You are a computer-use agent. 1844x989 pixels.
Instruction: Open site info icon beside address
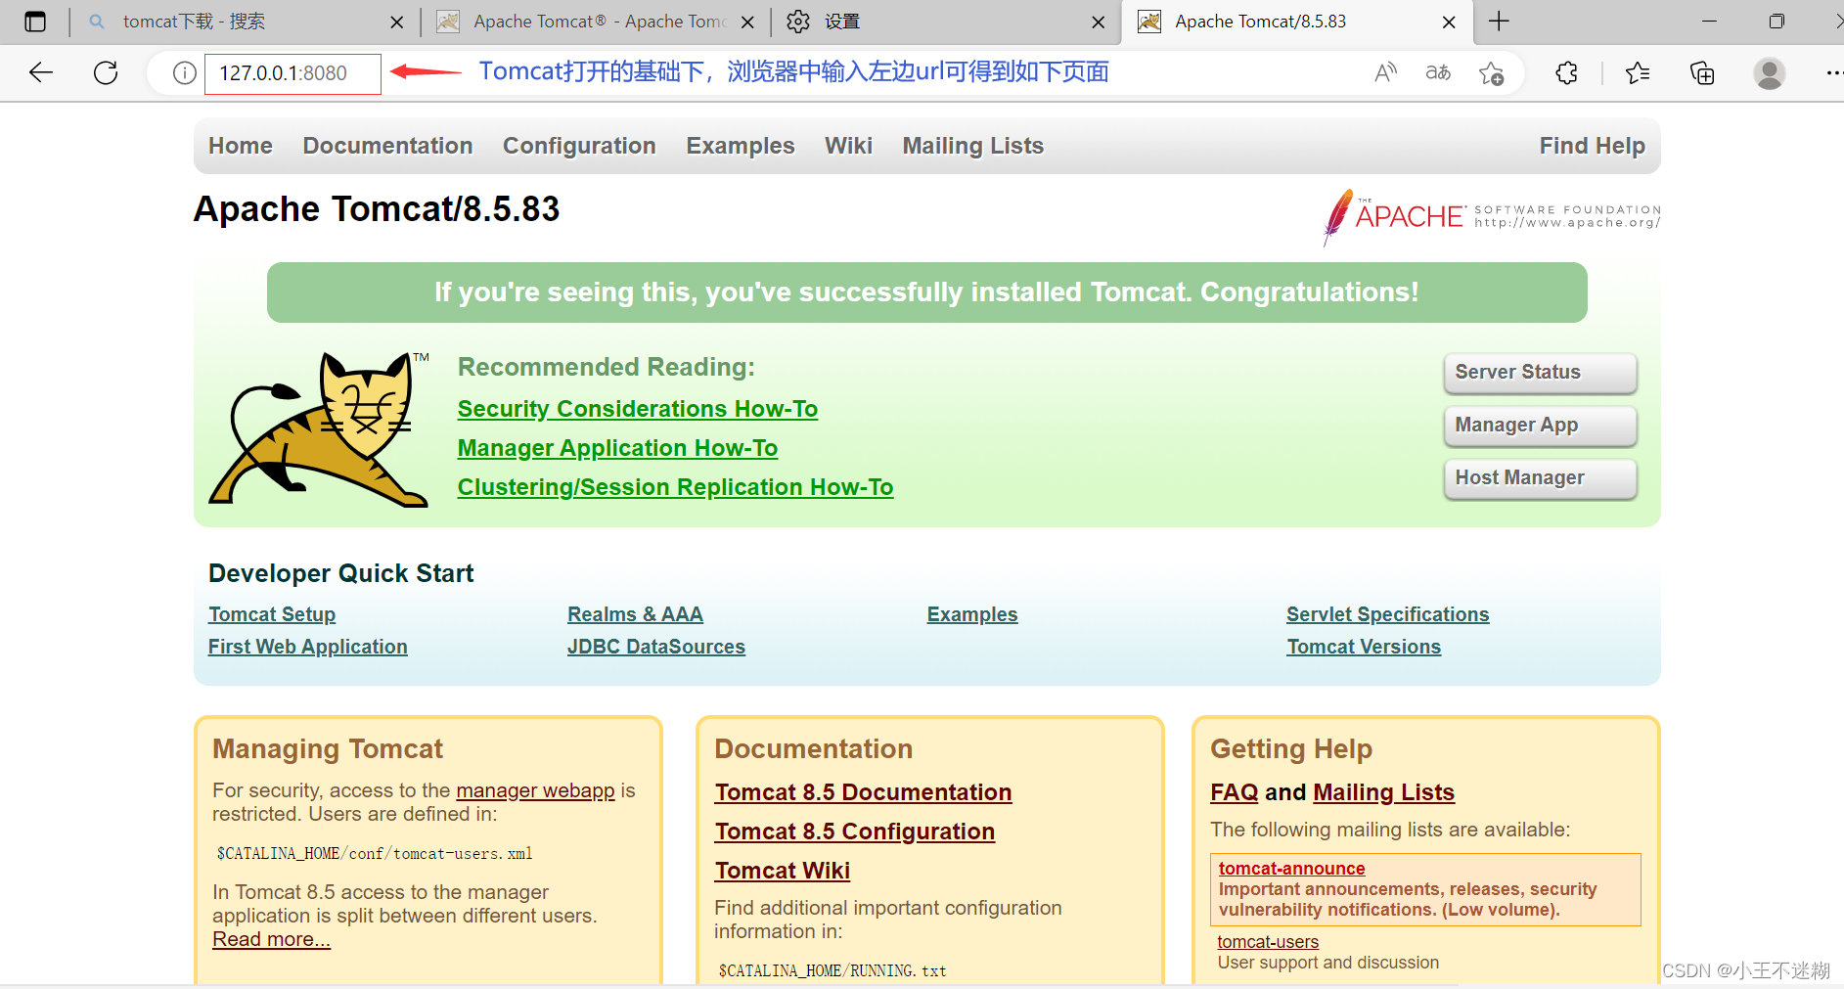pyautogui.click(x=184, y=73)
